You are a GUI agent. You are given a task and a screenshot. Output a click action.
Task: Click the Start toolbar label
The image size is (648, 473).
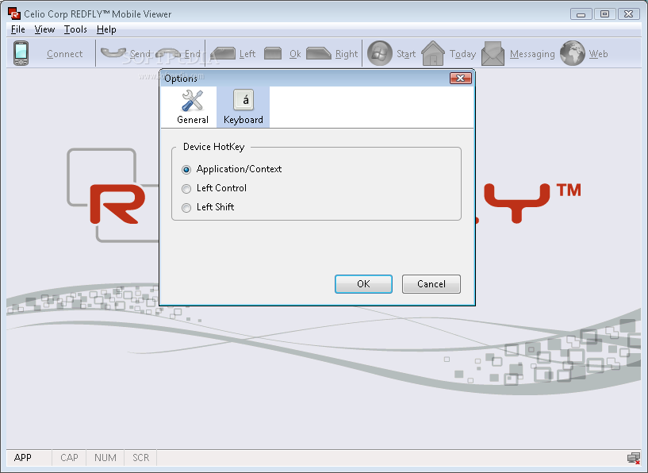[x=406, y=54]
